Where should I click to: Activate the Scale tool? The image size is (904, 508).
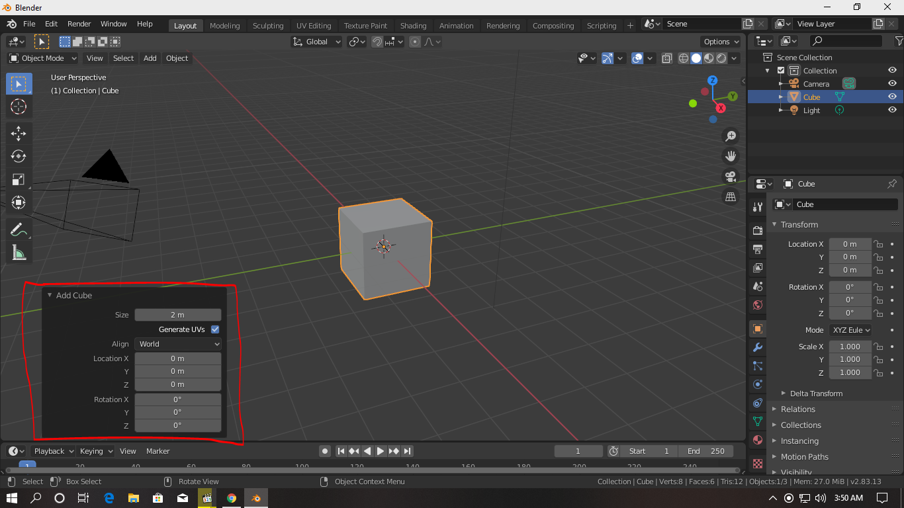19,179
